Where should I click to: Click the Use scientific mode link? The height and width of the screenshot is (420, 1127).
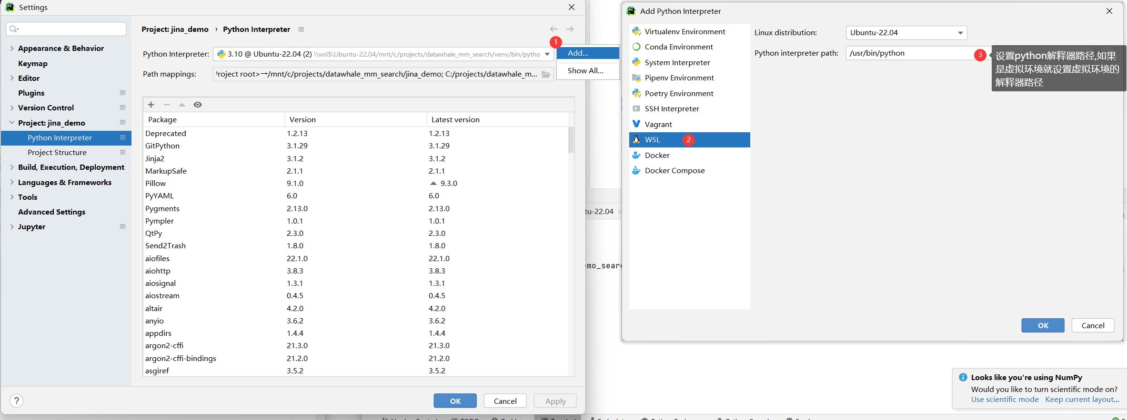click(1005, 400)
